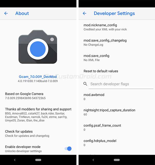This screenshot has height=165, width=155.
Task: Open config.psaf_frame_count flag
Action: coord(117,127)
